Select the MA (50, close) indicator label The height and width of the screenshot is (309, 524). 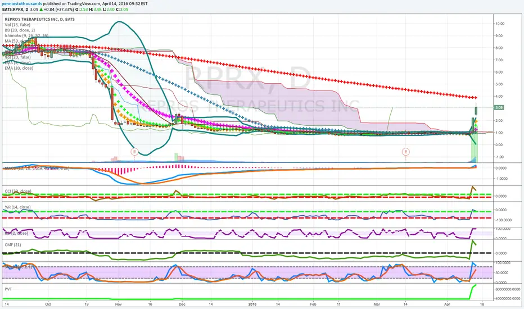pyautogui.click(x=17, y=41)
